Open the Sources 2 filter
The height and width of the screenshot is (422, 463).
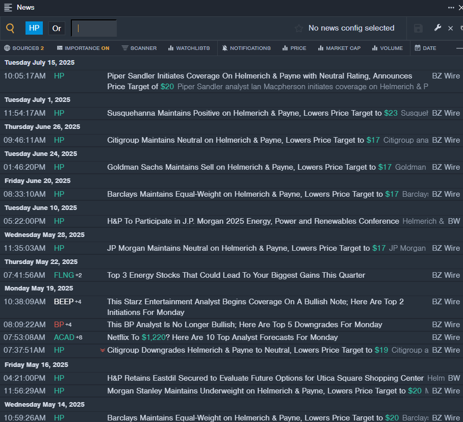(x=24, y=48)
